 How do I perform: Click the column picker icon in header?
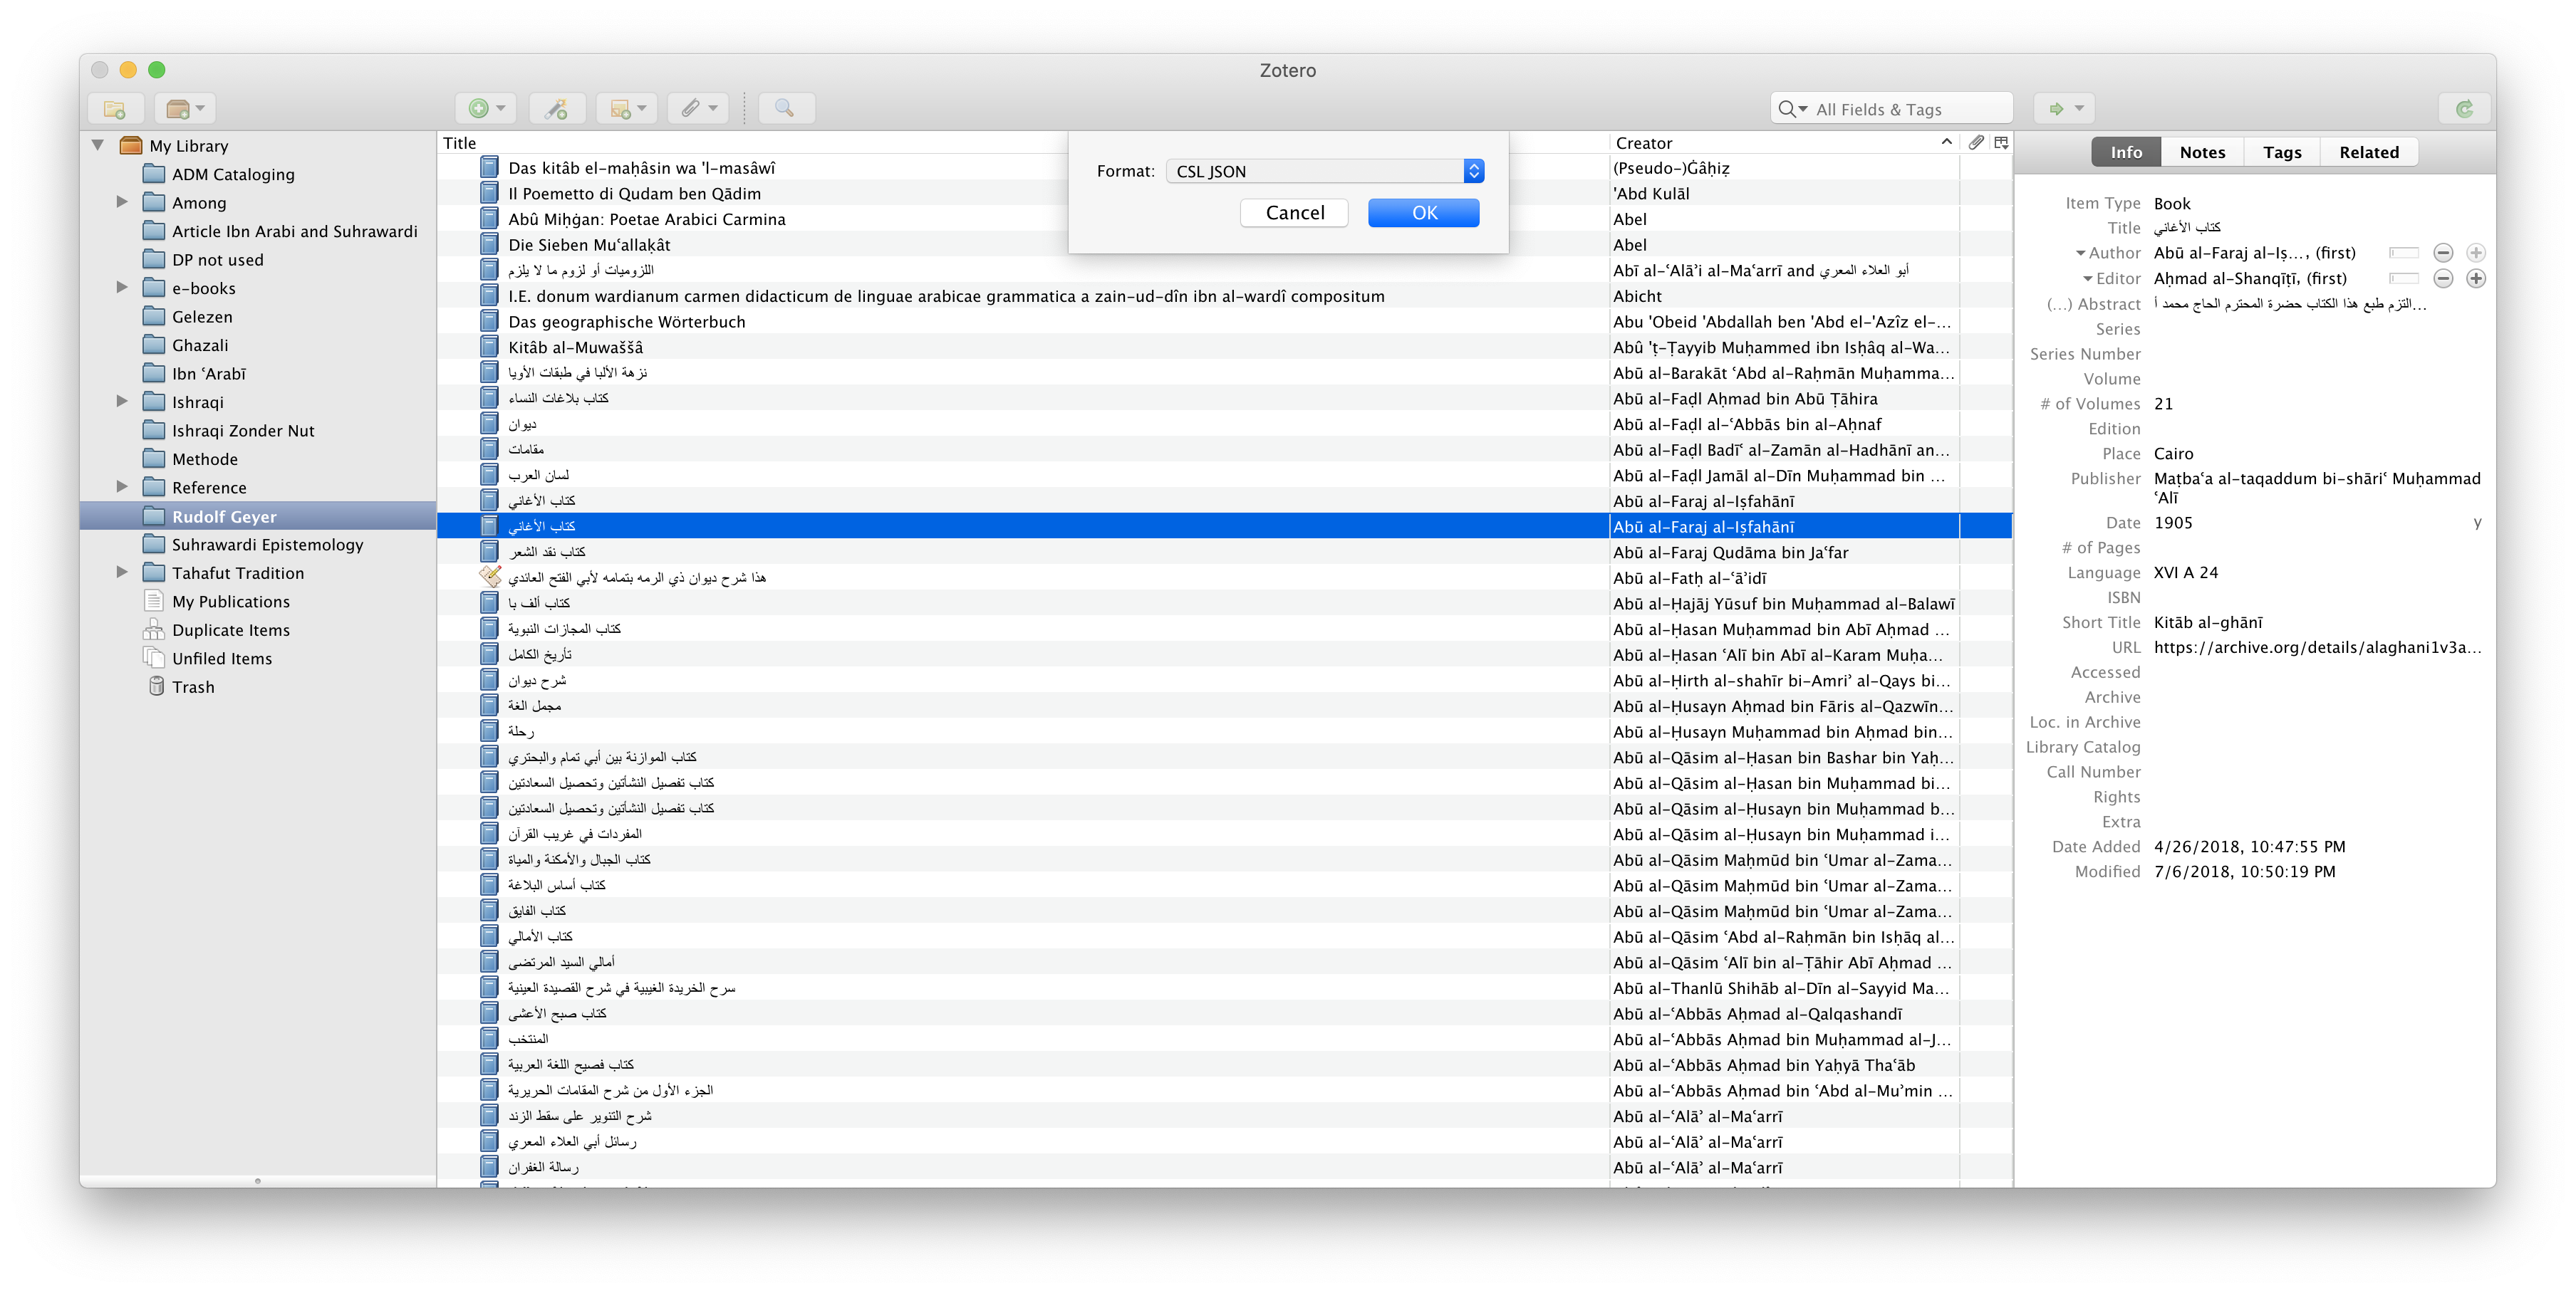point(2001,143)
